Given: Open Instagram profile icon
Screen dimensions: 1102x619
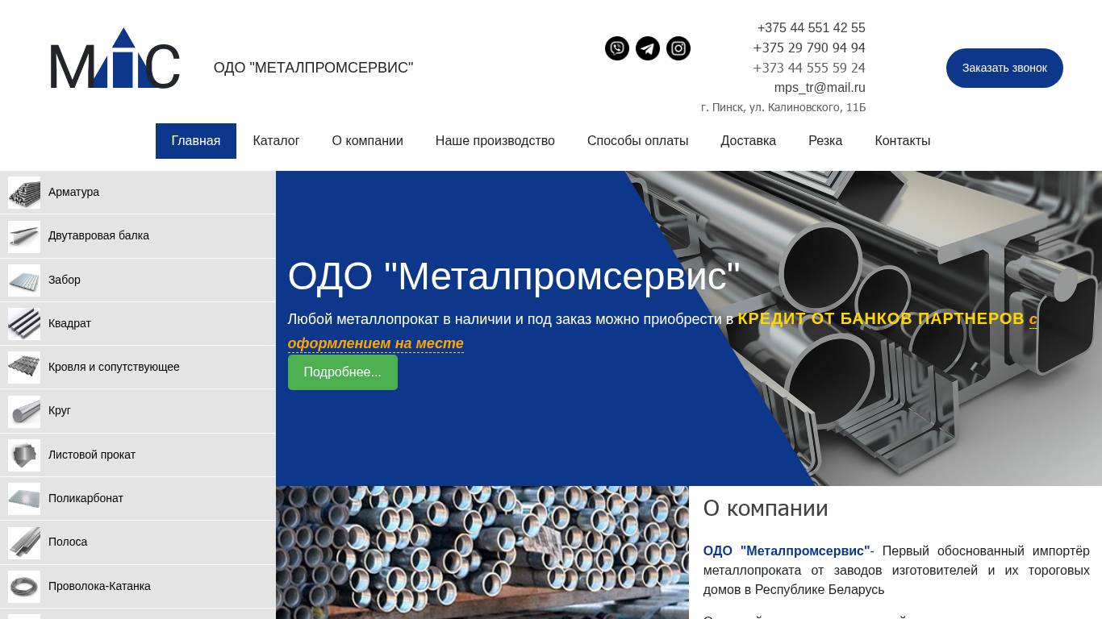Looking at the screenshot, I should 678,48.
